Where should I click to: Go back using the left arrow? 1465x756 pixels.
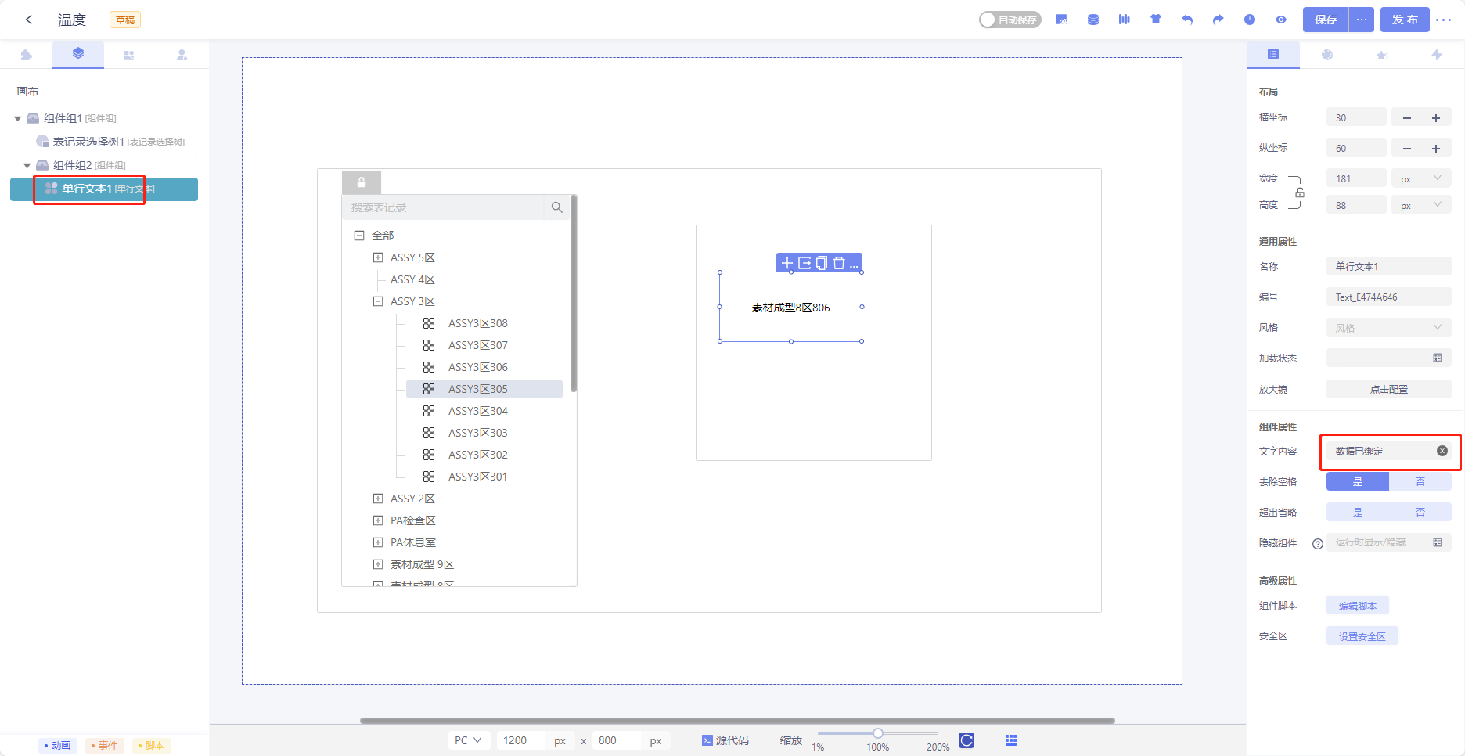pos(29,20)
